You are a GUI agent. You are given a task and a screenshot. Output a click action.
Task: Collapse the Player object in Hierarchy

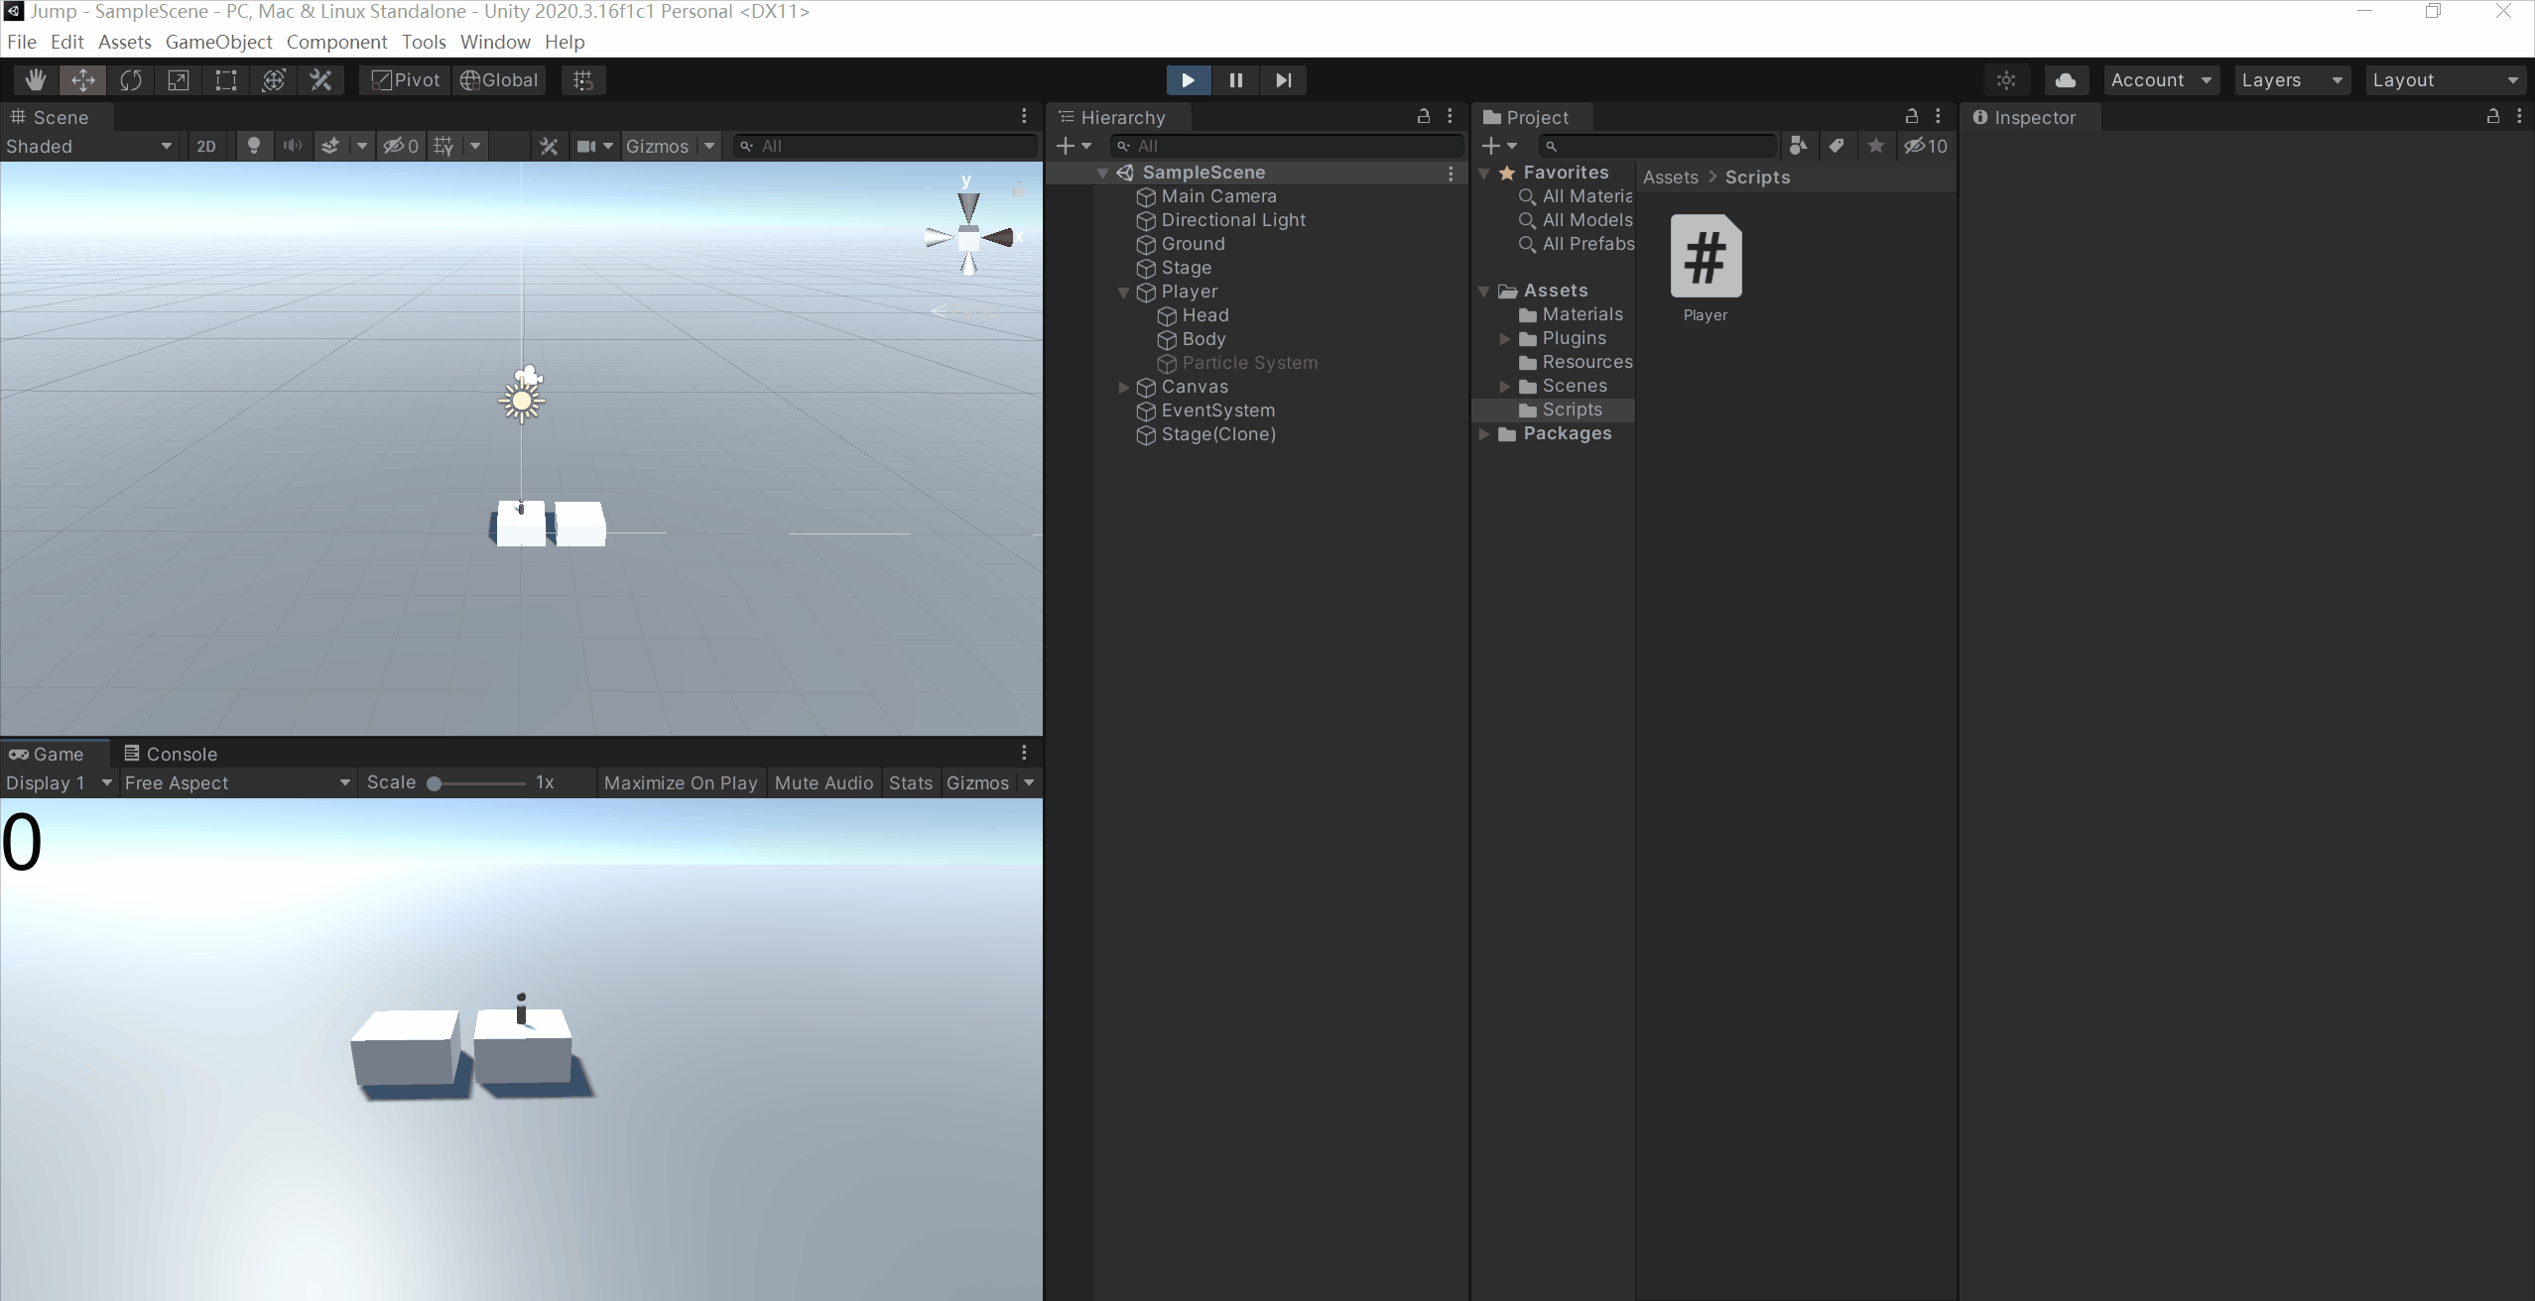[1123, 293]
